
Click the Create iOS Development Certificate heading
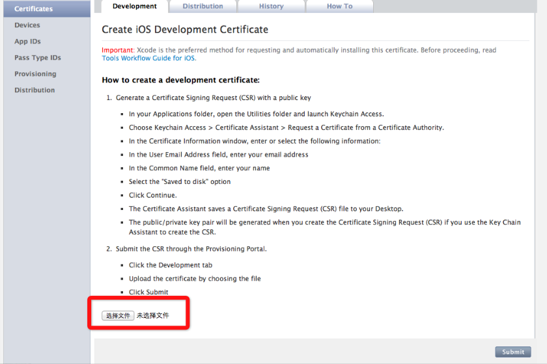(x=185, y=30)
